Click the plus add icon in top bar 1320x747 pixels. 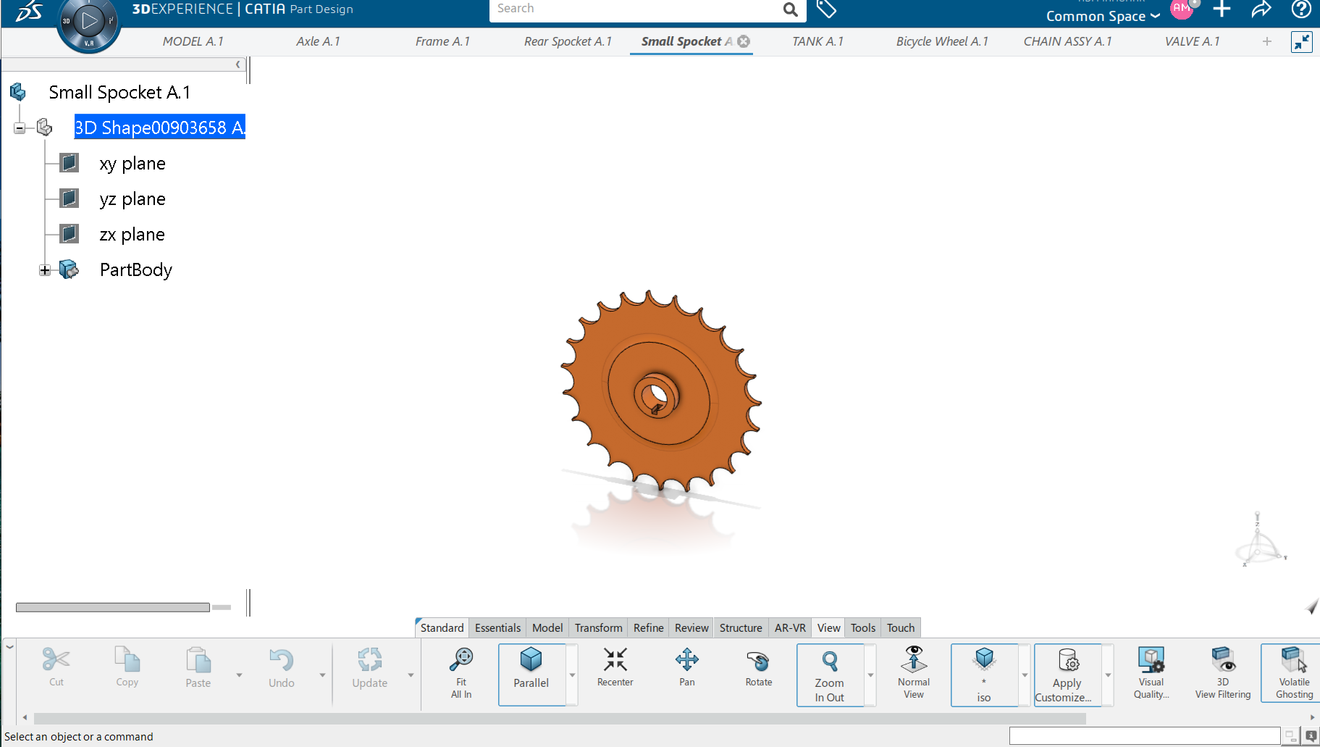point(1222,9)
